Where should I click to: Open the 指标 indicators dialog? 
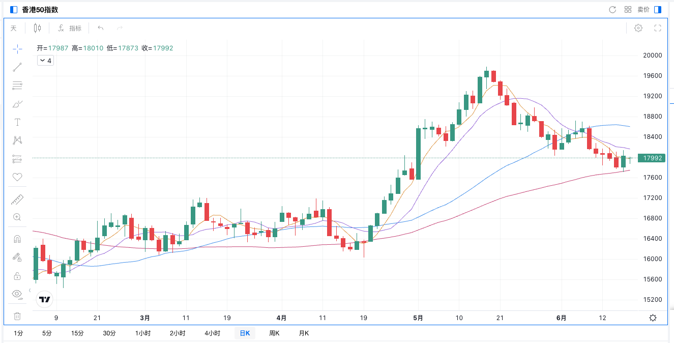[x=70, y=28]
